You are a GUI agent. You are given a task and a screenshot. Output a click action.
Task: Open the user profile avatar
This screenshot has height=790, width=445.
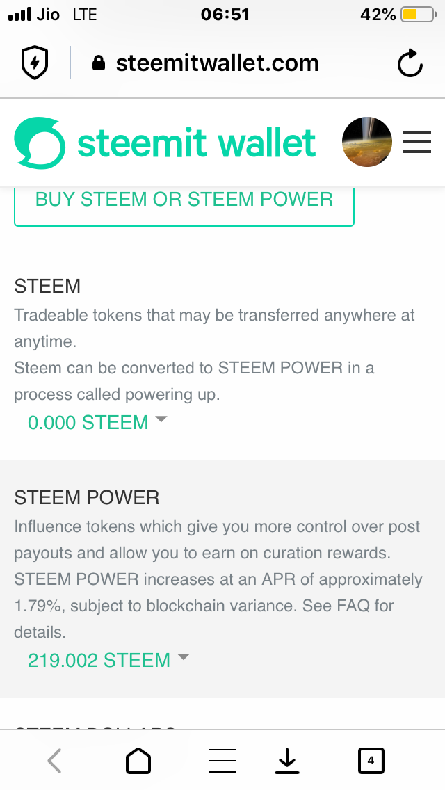(367, 142)
